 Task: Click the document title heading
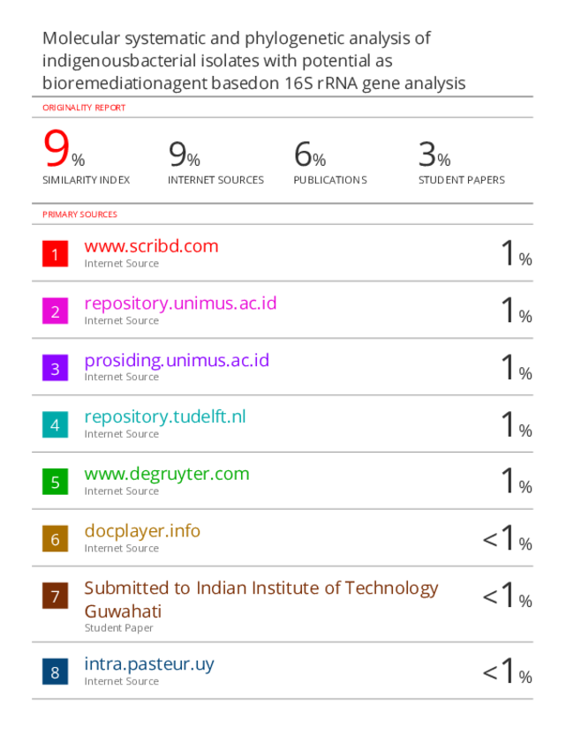point(254,61)
